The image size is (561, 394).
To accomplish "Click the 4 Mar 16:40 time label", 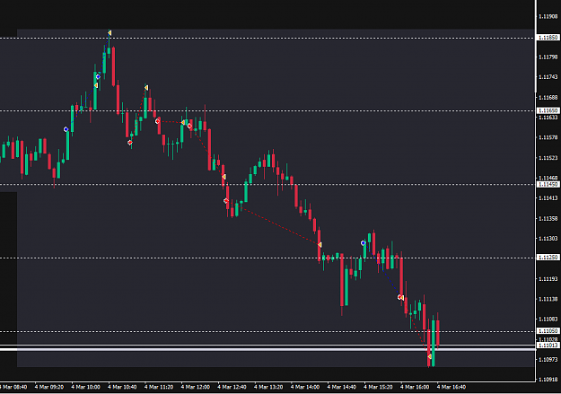I will [x=451, y=387].
